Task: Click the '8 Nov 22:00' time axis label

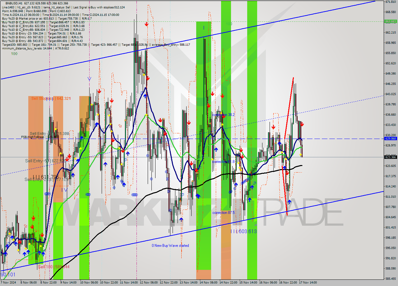Action: pos(49,283)
